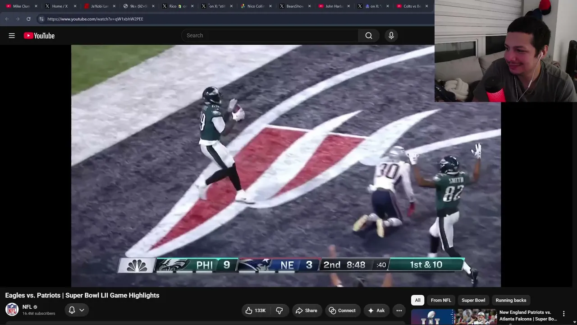Close the 'Mike Clum' tab
This screenshot has width=577, height=325.
click(x=36, y=6)
